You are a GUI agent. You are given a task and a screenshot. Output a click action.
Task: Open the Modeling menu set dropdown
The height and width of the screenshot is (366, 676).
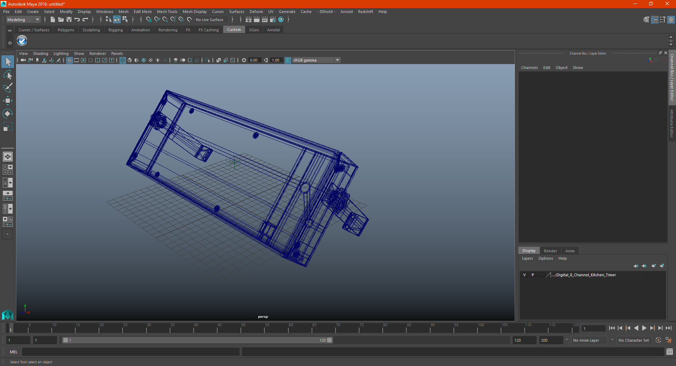pyautogui.click(x=24, y=20)
